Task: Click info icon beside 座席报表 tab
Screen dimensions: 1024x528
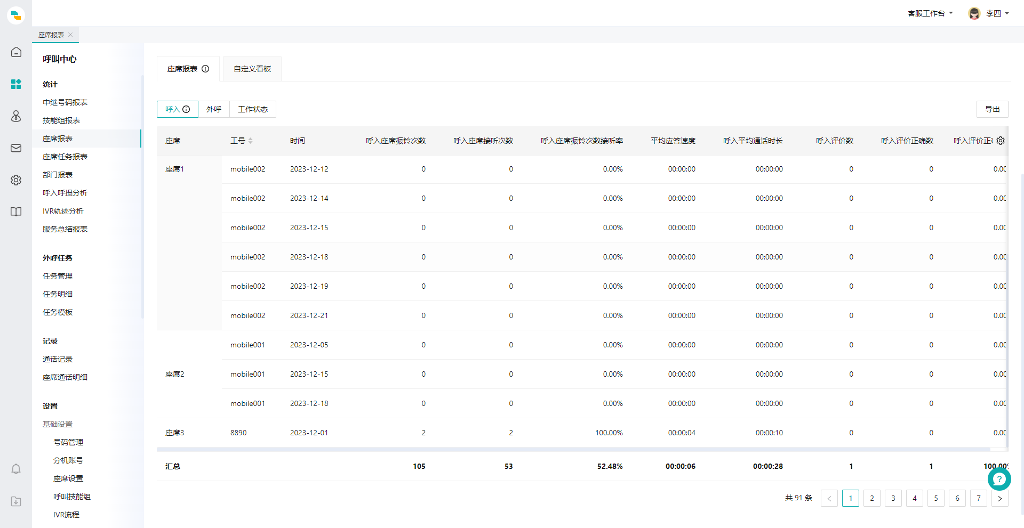Action: coord(205,69)
